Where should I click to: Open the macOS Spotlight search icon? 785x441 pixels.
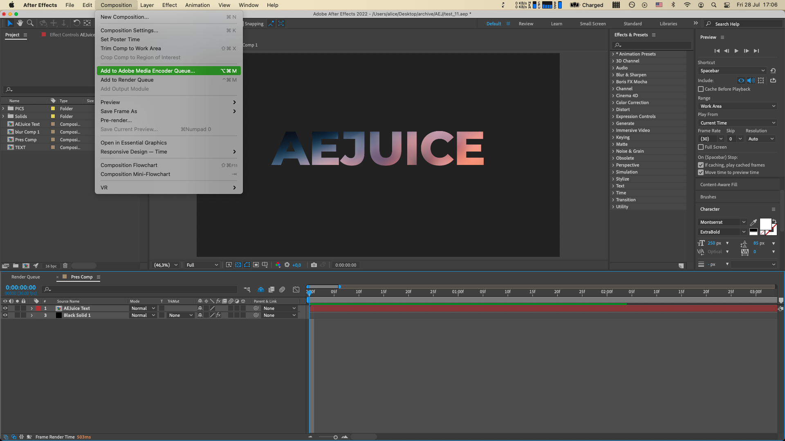[713, 5]
